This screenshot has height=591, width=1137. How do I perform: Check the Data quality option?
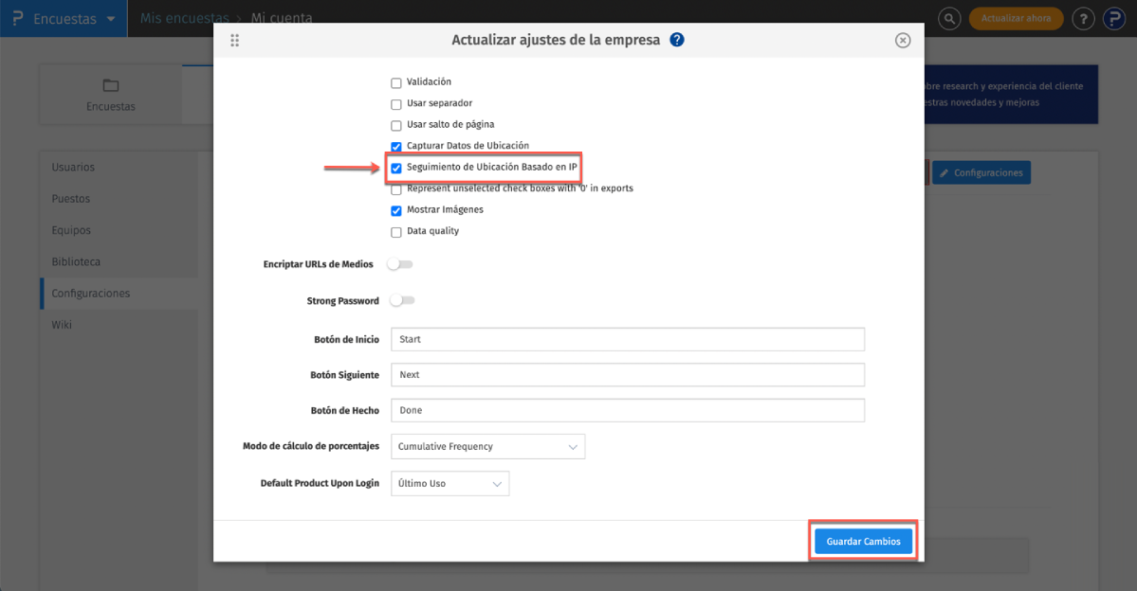pyautogui.click(x=395, y=231)
